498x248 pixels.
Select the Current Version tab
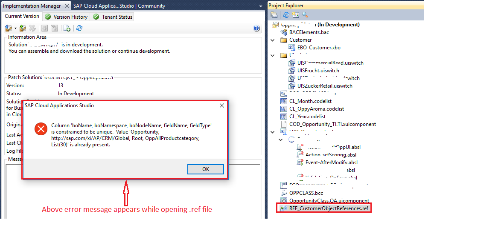click(22, 16)
